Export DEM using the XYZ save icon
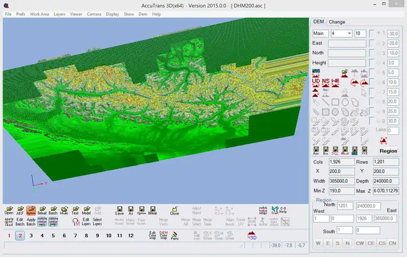 click(x=364, y=150)
